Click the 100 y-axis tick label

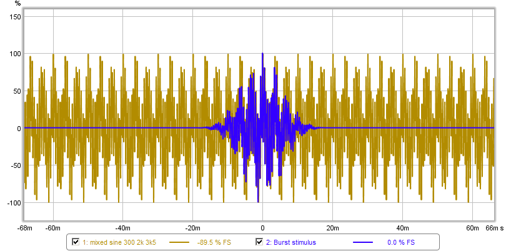[16, 54]
